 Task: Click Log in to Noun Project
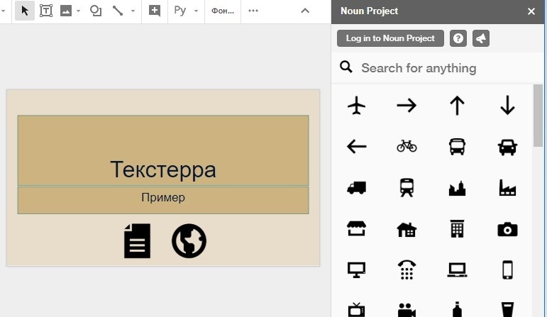coord(390,38)
